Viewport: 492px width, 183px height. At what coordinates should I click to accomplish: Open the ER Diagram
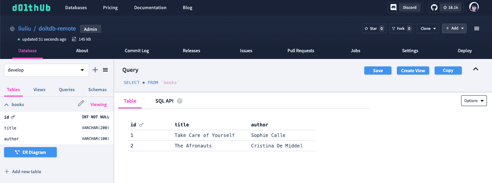(30, 152)
